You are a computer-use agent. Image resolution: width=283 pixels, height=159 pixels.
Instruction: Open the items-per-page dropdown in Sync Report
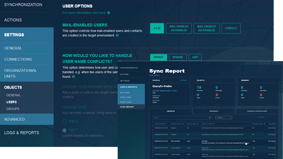tap(224, 118)
